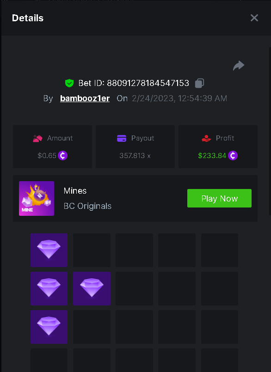The width and height of the screenshot is (271, 372).
Task: Click the empty top-right grid tile
Action: pos(220,250)
